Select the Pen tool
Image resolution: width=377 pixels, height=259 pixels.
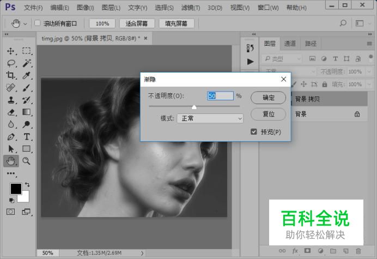click(10, 137)
